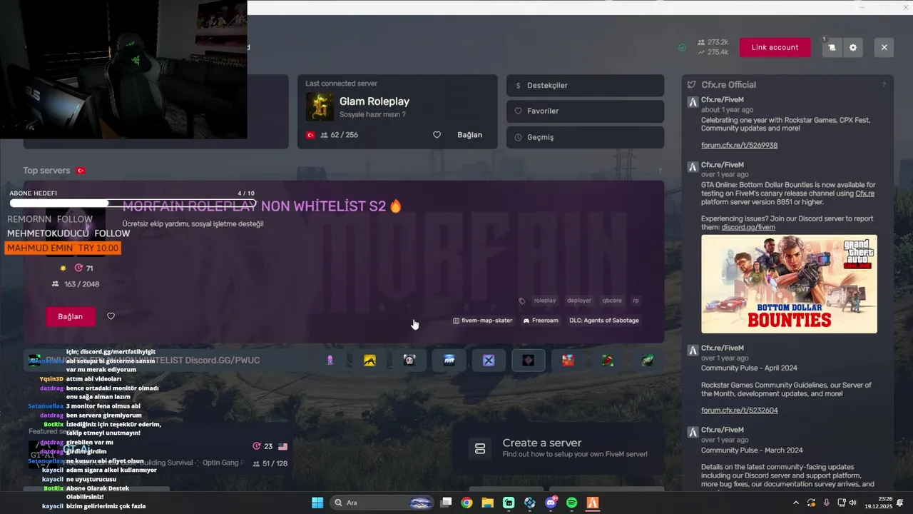Open forum.cfx.re/t/5232604 link
Viewport: 913px width, 514px height.
739,410
